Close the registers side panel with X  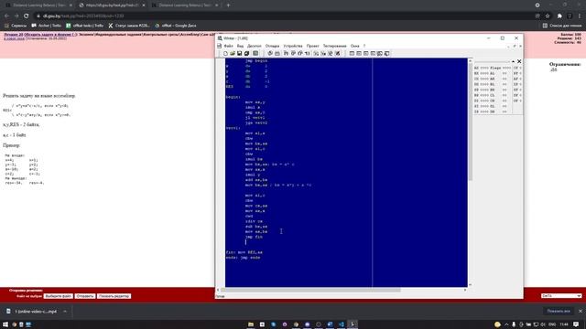(x=519, y=61)
